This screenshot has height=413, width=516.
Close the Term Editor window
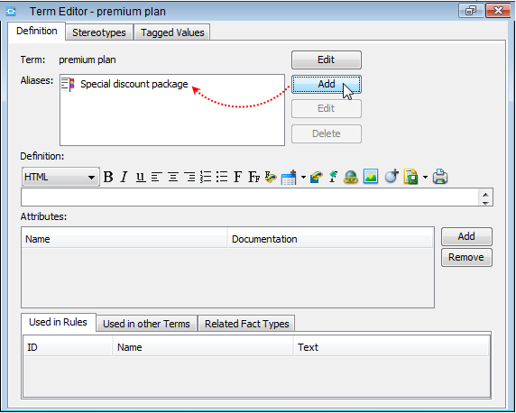point(498,11)
